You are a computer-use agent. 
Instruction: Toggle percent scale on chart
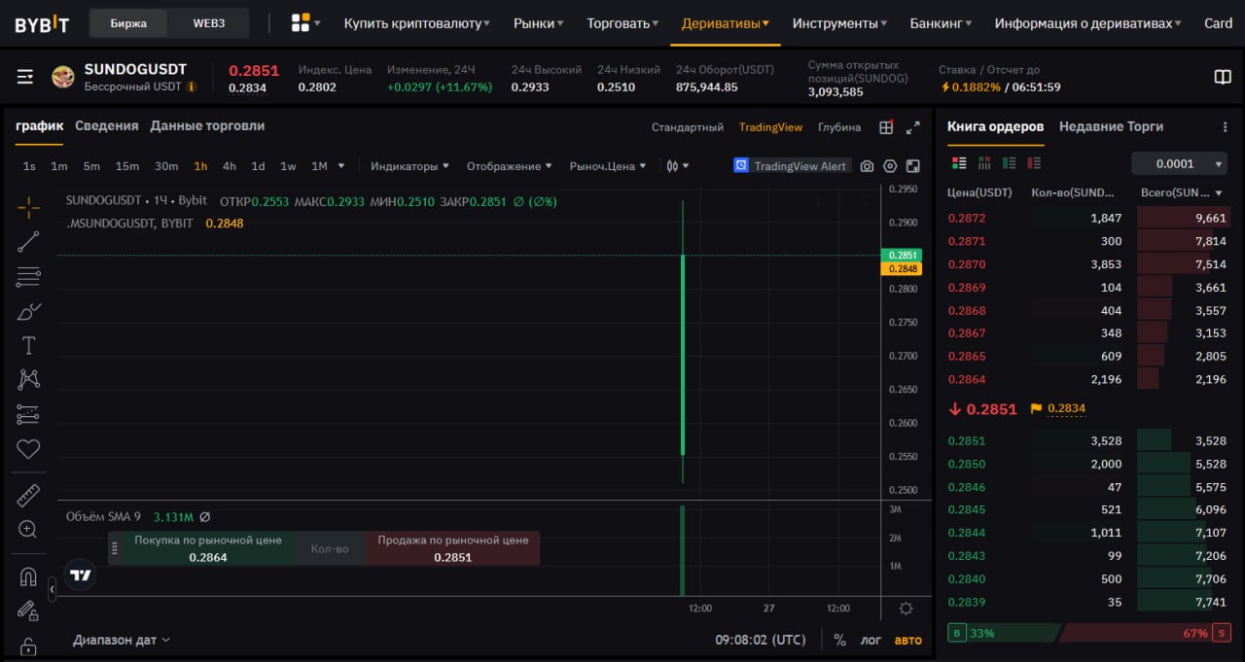839,640
